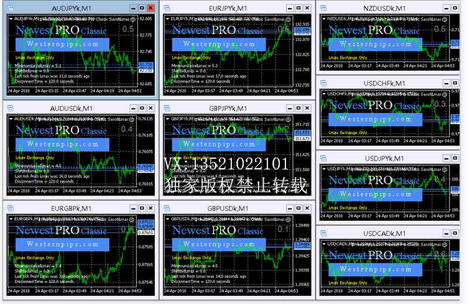Click the 0.5 spread value in AUDJPYk chart
The height and width of the screenshot is (304, 467).
coord(128,29)
